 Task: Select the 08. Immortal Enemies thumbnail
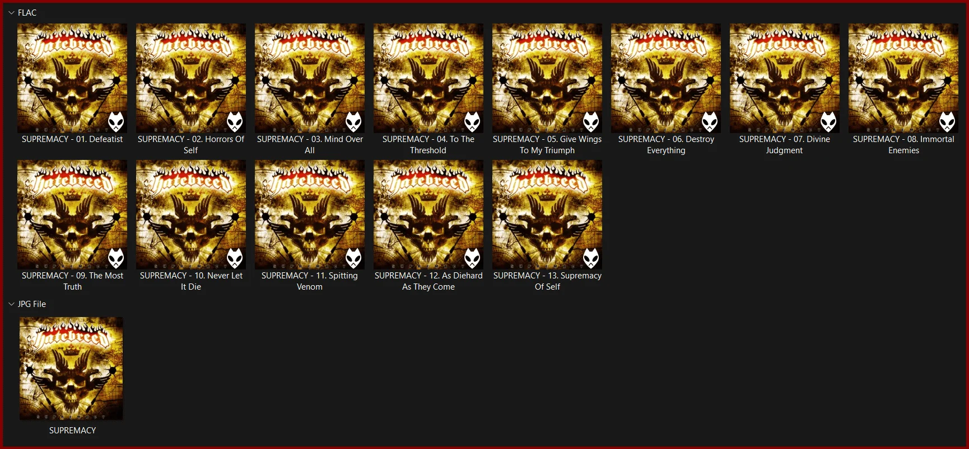[x=903, y=78]
